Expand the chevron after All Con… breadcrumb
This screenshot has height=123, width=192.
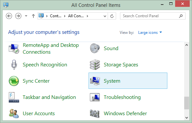click(x=88, y=16)
